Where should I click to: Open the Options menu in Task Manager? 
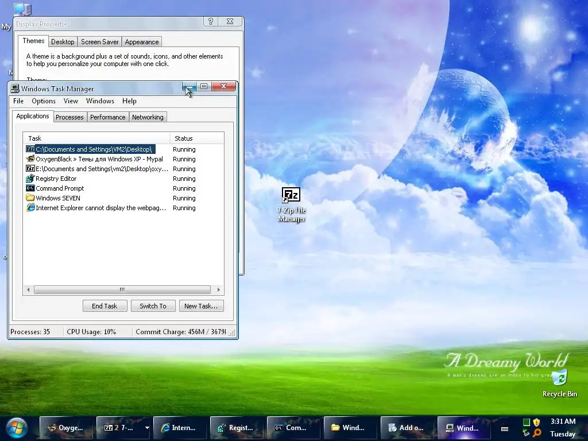(44, 101)
